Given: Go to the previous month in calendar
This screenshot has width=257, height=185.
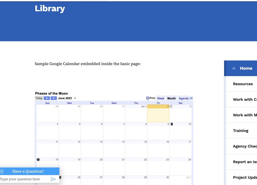Looking at the screenshot, I should point(47,98).
